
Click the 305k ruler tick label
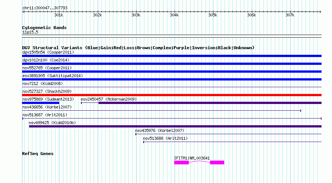point(213,15)
